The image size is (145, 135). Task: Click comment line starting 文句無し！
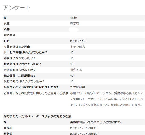[107, 99]
